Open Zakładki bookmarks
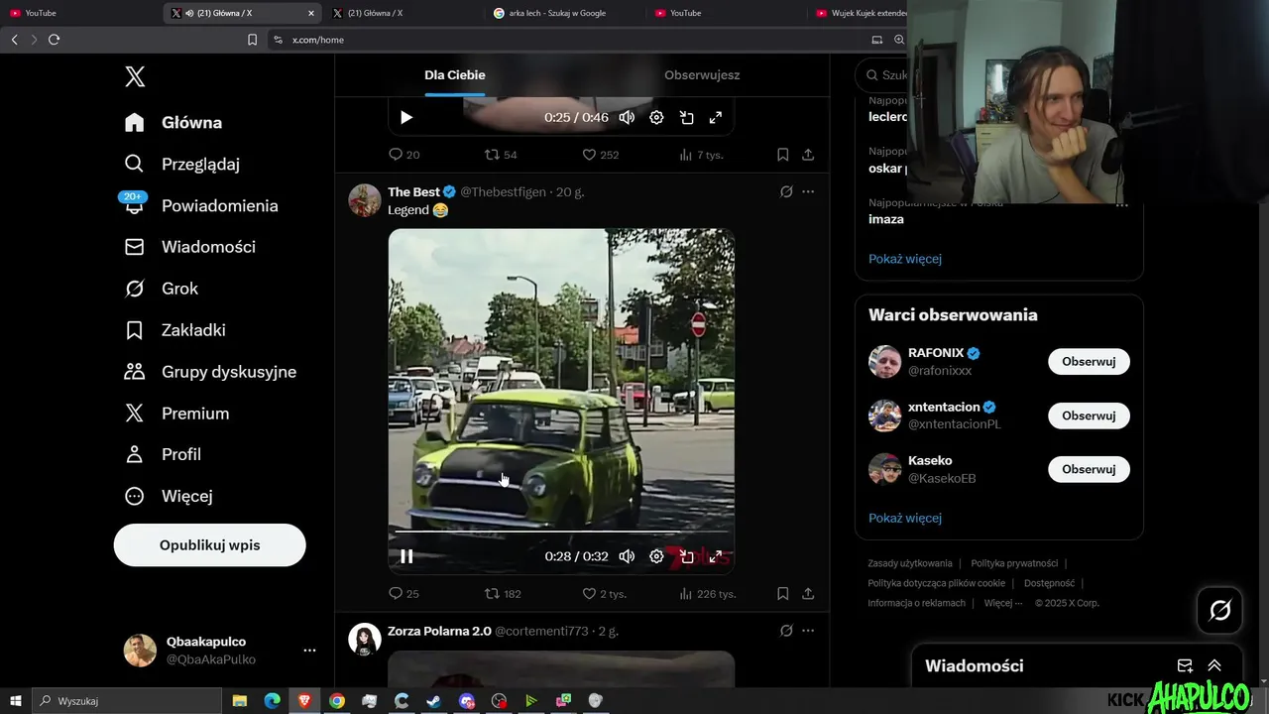 175,330
